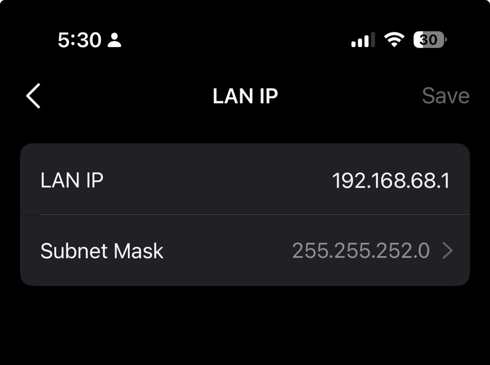Viewport: 490px width, 365px height.
Task: Tap the settings card containing LAN IP
Action: 245,215
